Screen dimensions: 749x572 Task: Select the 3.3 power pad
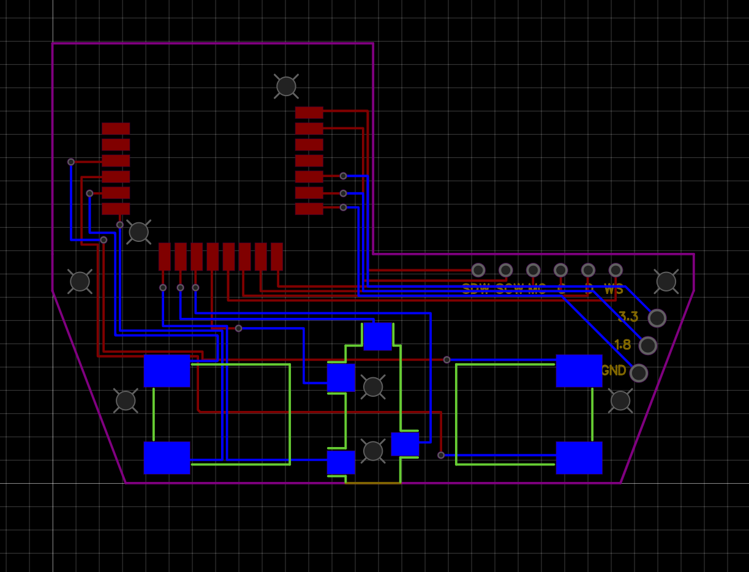pyautogui.click(x=657, y=318)
